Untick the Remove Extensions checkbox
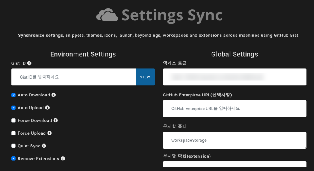Image resolution: width=314 pixels, height=171 pixels. [x=13, y=158]
